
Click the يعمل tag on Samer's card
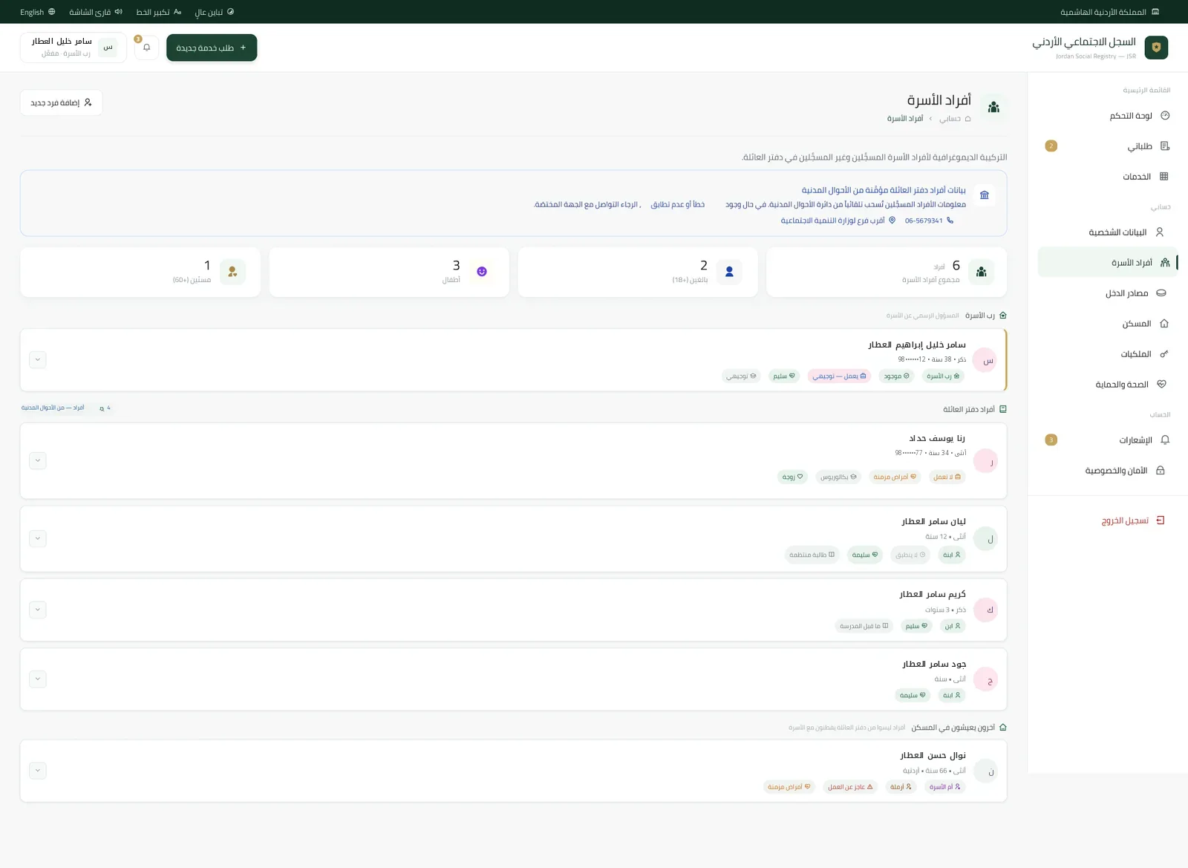point(840,376)
